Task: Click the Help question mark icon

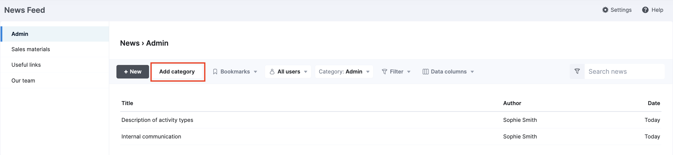Action: coord(645,10)
